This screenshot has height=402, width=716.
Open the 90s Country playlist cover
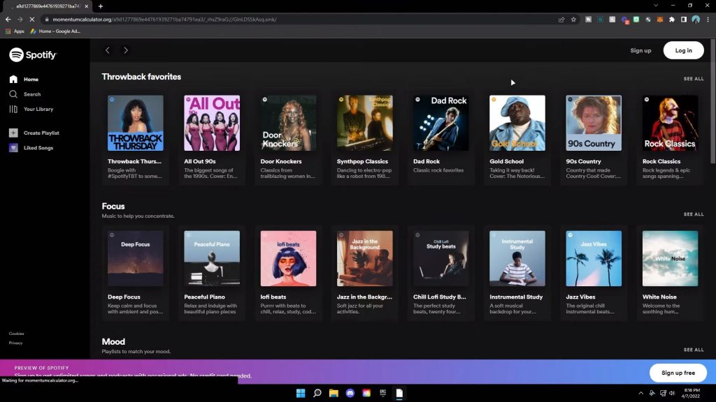(594, 123)
